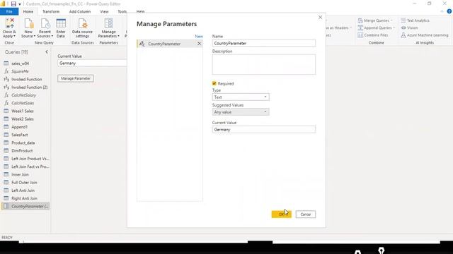Switch to the Add Column tab
Screen dimensions: 453x254
coord(80,11)
